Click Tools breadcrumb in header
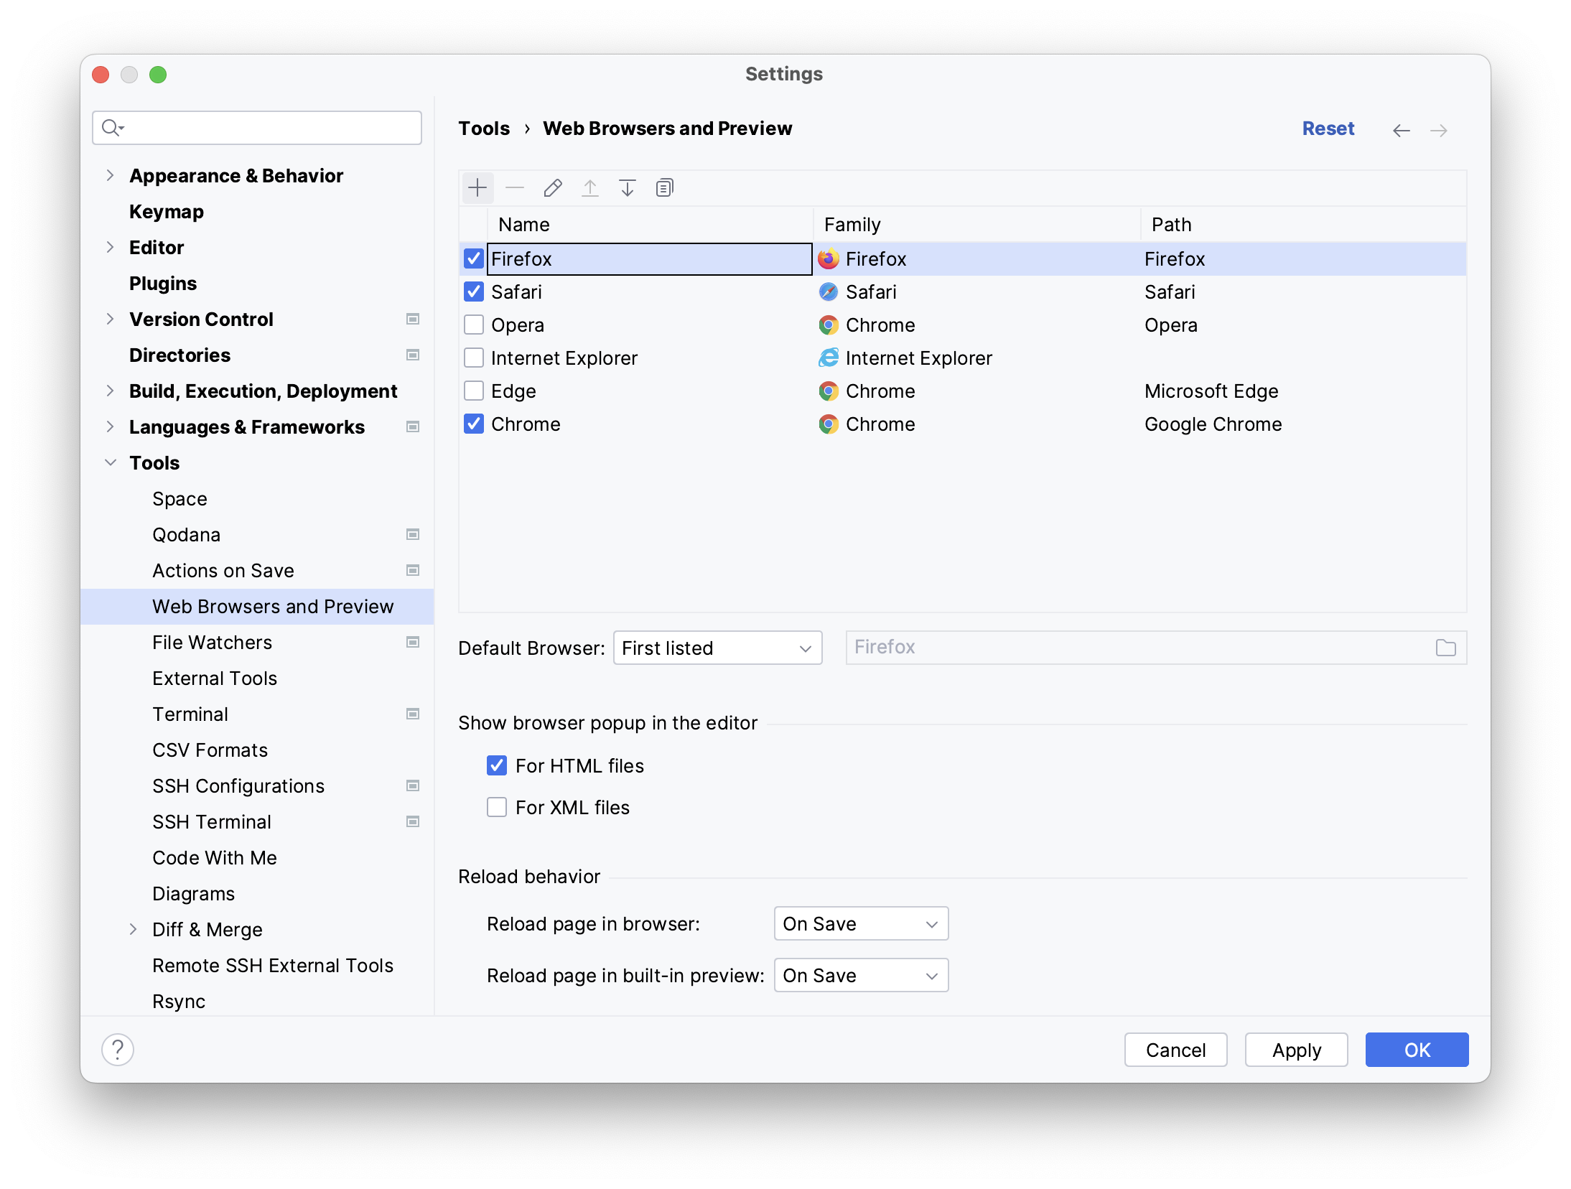1571x1189 pixels. [484, 129]
